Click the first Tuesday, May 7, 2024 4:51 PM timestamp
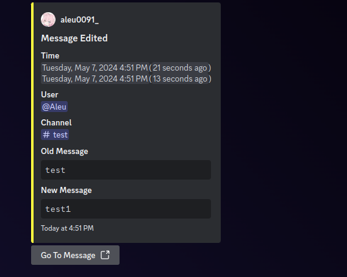 95,68
